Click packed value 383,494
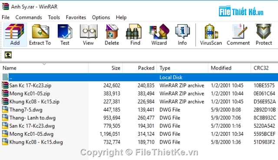 tap(146, 94)
